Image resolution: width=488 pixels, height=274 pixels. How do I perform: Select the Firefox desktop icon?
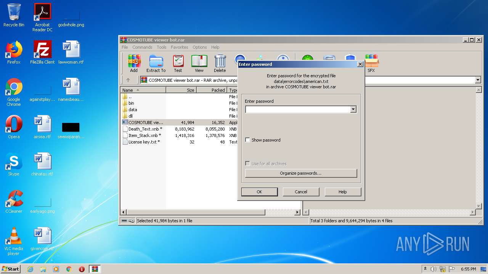(x=14, y=52)
